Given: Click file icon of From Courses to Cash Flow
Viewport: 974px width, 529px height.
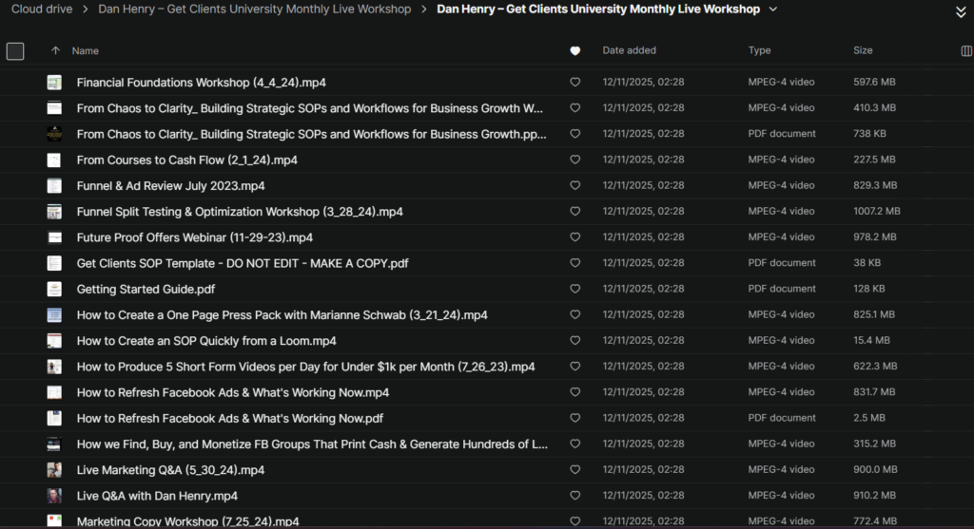Looking at the screenshot, I should [x=54, y=160].
